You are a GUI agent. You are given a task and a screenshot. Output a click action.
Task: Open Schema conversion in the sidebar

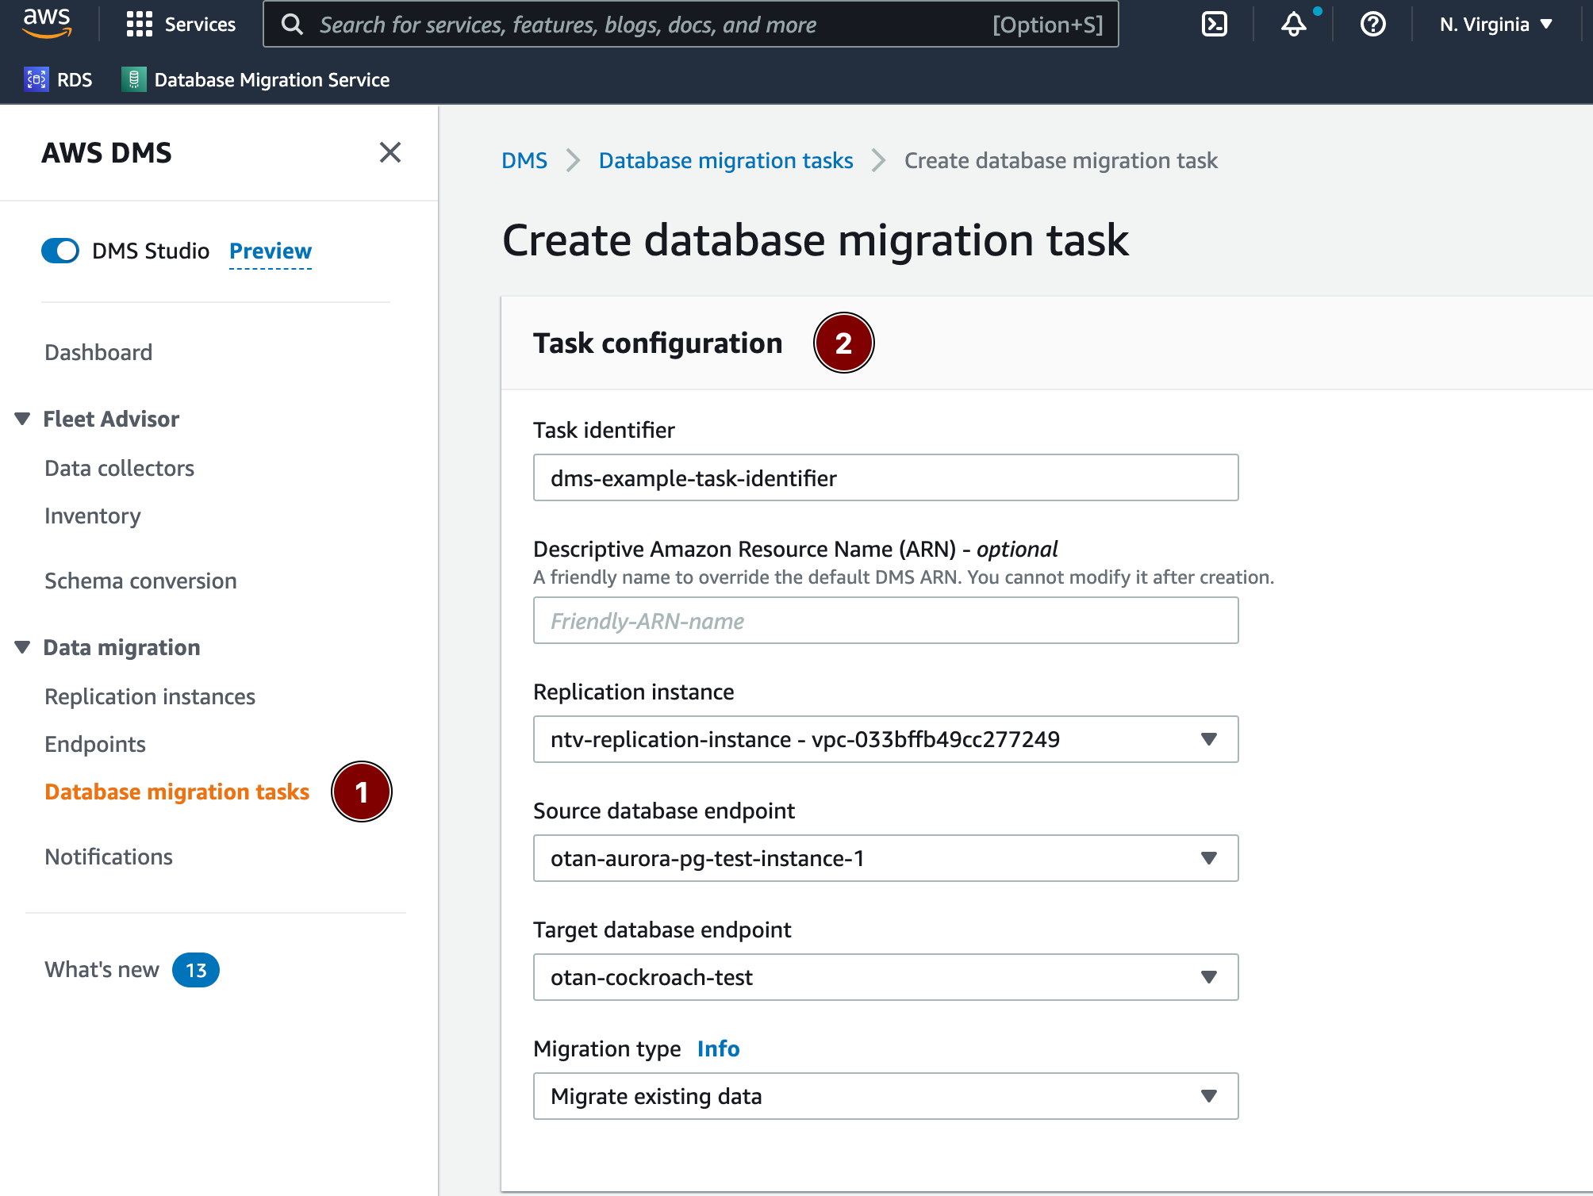coord(140,581)
